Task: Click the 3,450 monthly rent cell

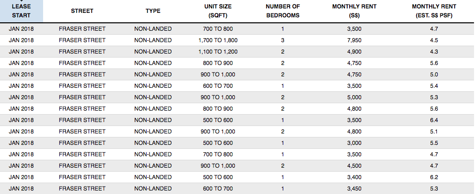Action: tap(354, 189)
